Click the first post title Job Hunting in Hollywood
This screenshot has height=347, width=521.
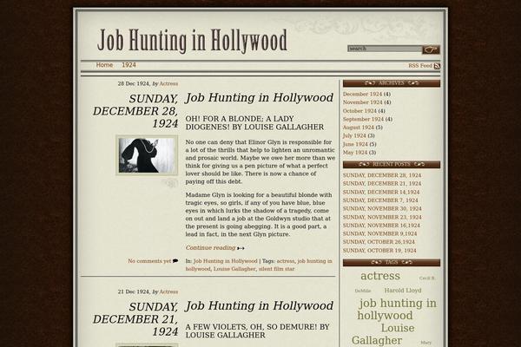click(259, 98)
